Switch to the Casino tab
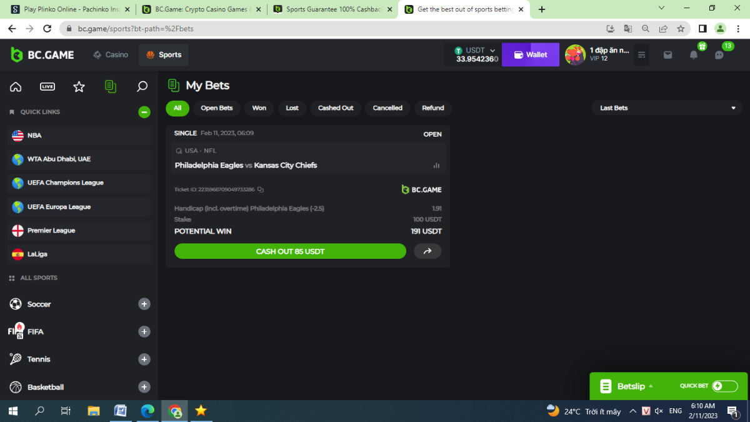 click(x=111, y=55)
